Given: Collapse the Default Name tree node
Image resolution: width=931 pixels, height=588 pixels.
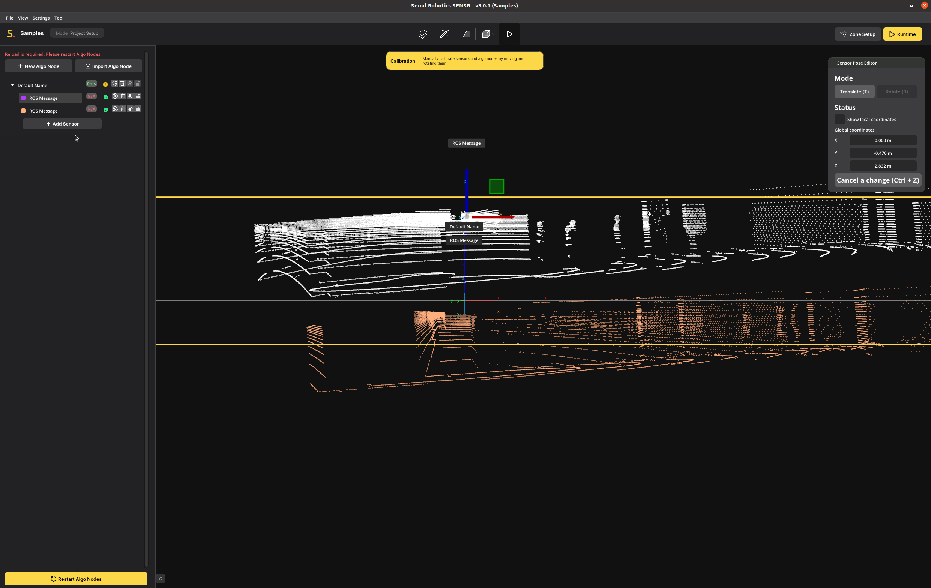Looking at the screenshot, I should (x=12, y=85).
